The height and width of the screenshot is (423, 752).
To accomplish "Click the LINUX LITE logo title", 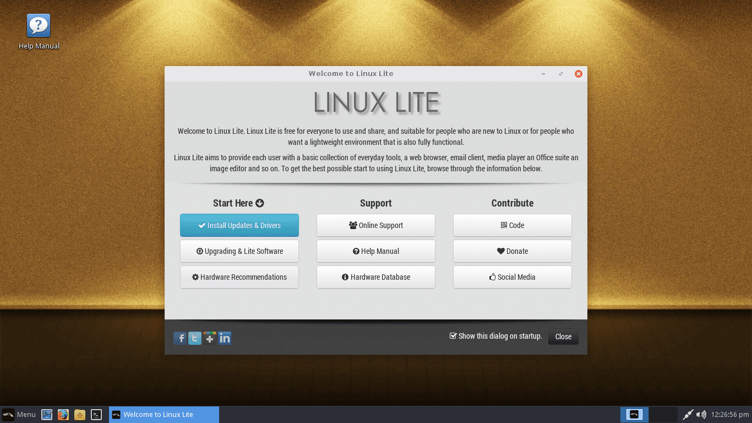I will tap(377, 102).
